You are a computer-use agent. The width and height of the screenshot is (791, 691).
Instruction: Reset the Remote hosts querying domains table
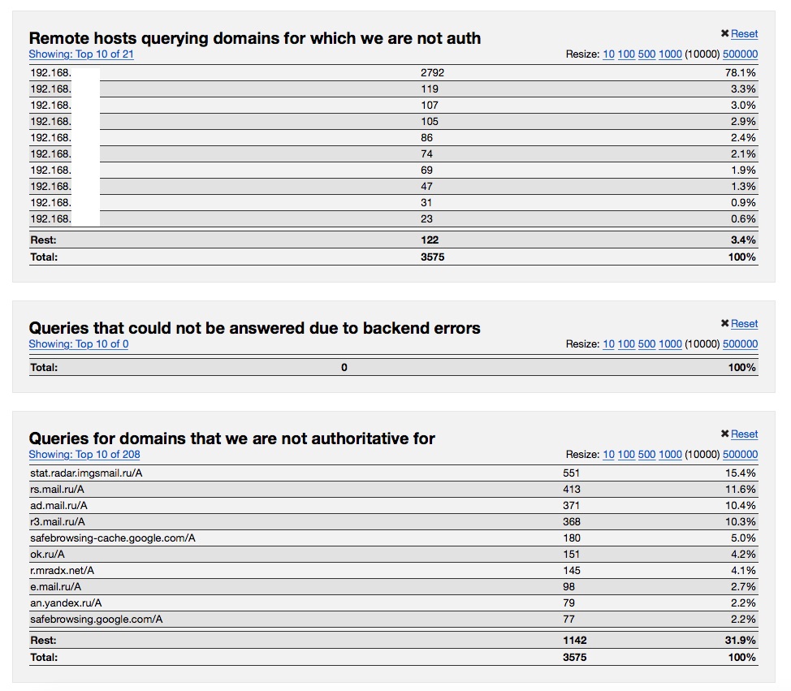click(744, 34)
